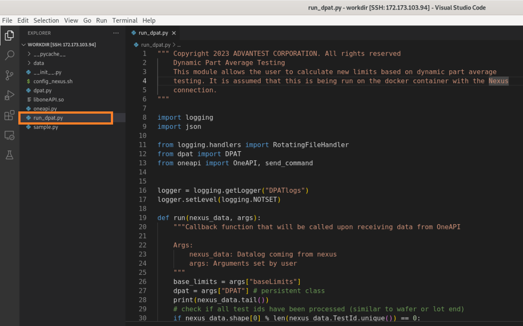Screen dimensions: 523x326
Task: Open Run and Debug view icon
Action: pos(9,95)
